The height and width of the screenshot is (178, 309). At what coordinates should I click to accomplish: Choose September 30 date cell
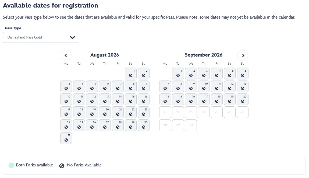(191, 125)
